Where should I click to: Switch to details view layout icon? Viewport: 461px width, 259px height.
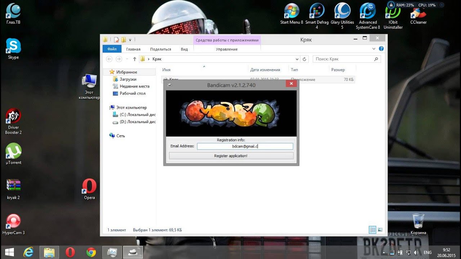[372, 230]
